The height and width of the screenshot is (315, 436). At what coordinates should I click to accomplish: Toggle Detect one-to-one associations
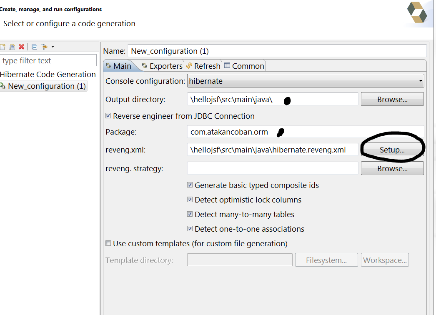pos(190,229)
